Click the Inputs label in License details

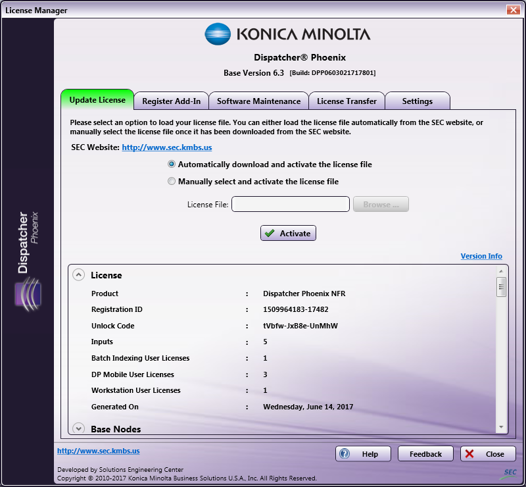click(x=102, y=342)
